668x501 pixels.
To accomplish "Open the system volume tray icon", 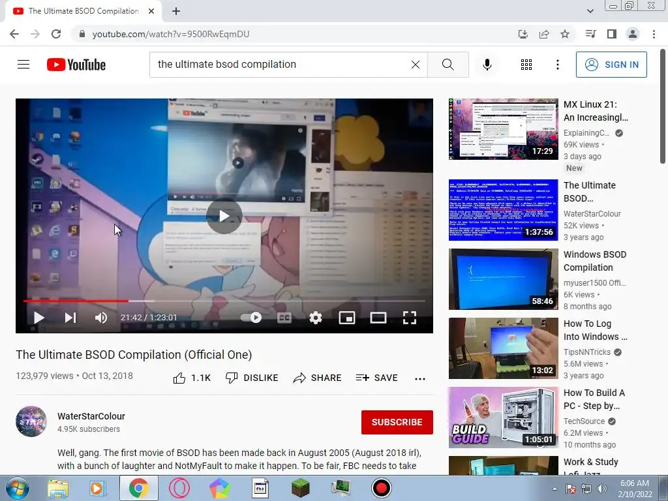I will tap(602, 489).
